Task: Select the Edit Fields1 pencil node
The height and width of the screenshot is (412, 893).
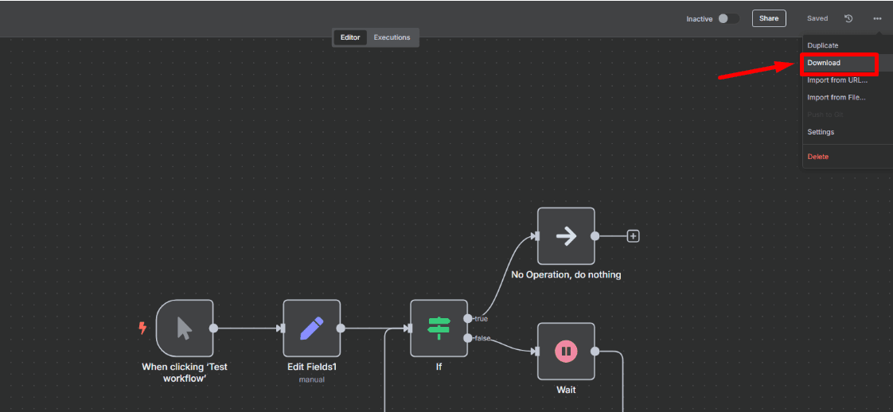Action: (312, 328)
